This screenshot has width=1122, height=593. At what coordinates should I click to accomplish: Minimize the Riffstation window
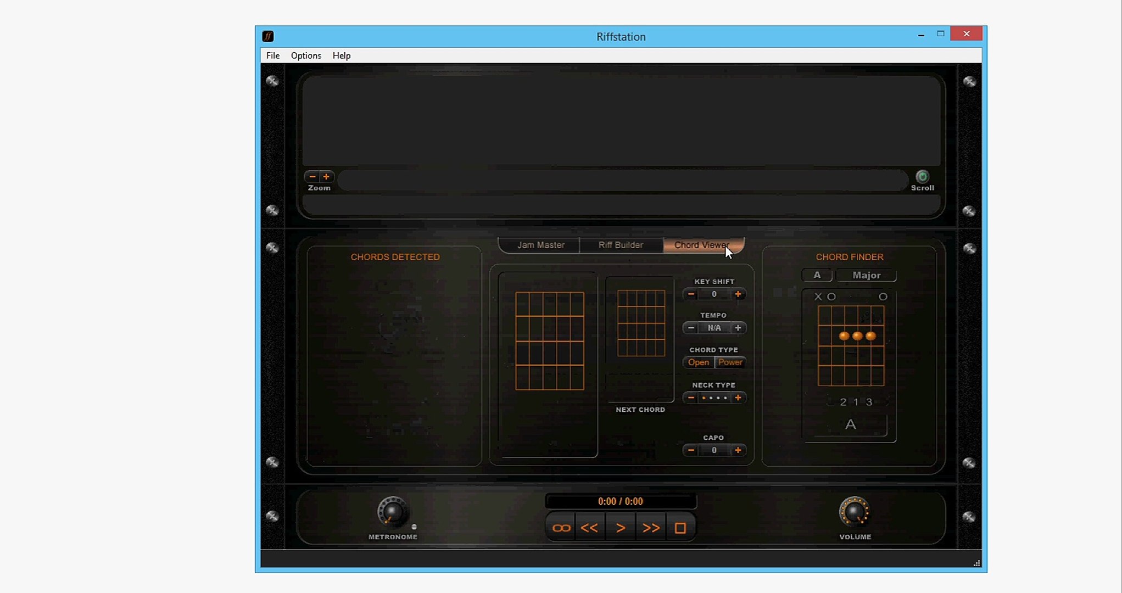pyautogui.click(x=921, y=34)
